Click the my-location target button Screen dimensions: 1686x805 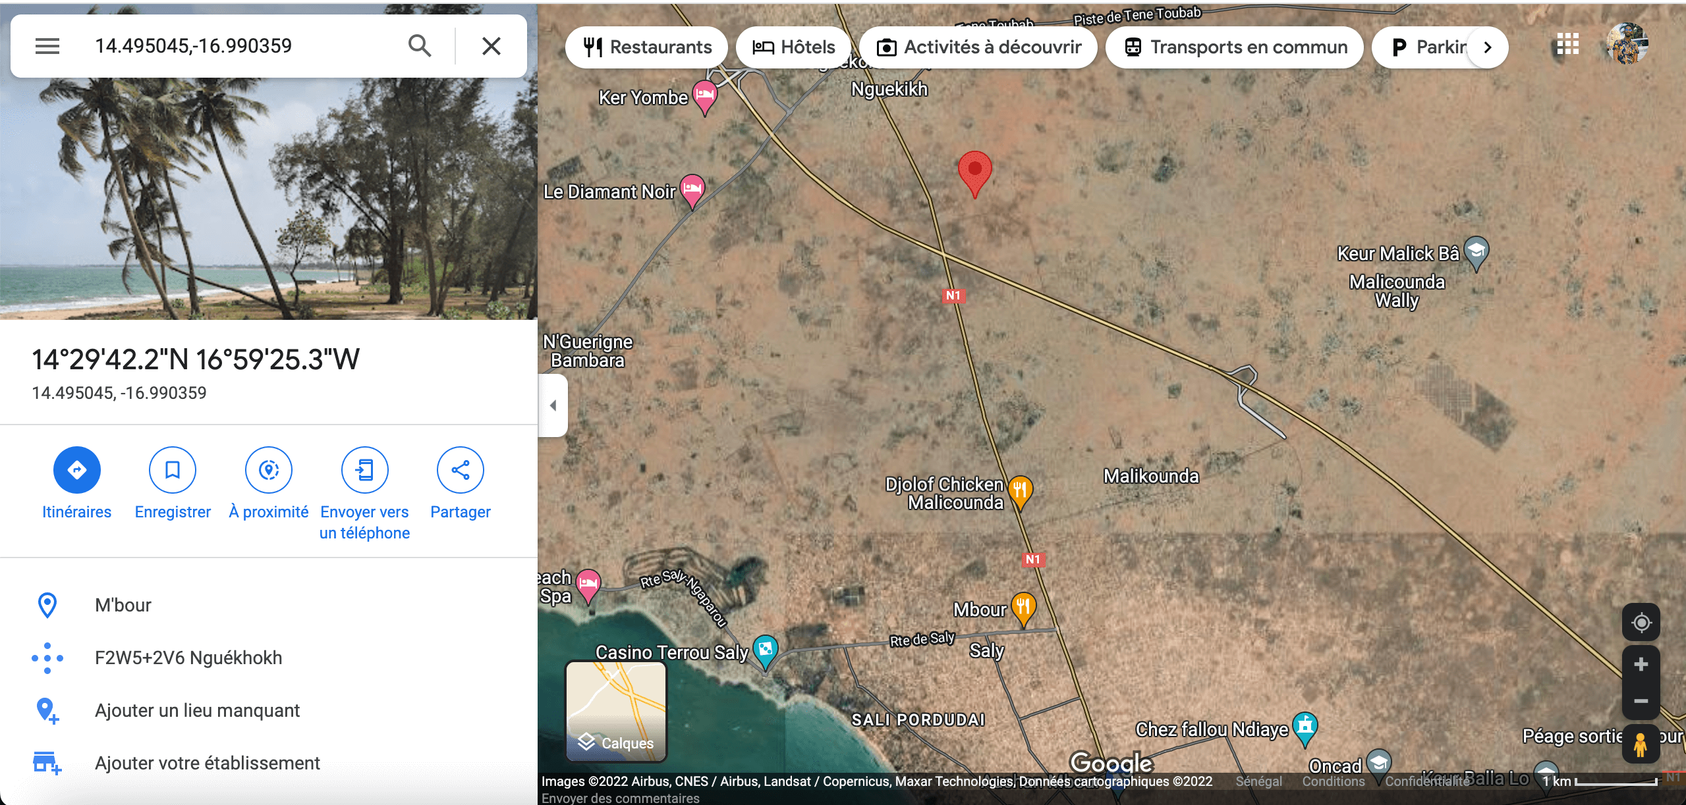point(1641,622)
